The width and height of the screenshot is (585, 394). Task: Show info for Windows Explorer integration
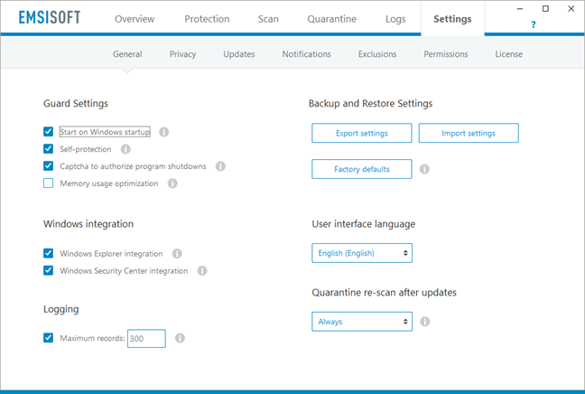point(177,254)
